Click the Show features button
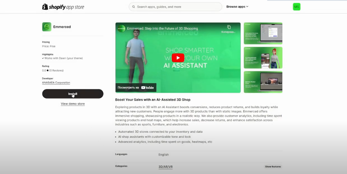This screenshot has width=347, height=174. 273,166
